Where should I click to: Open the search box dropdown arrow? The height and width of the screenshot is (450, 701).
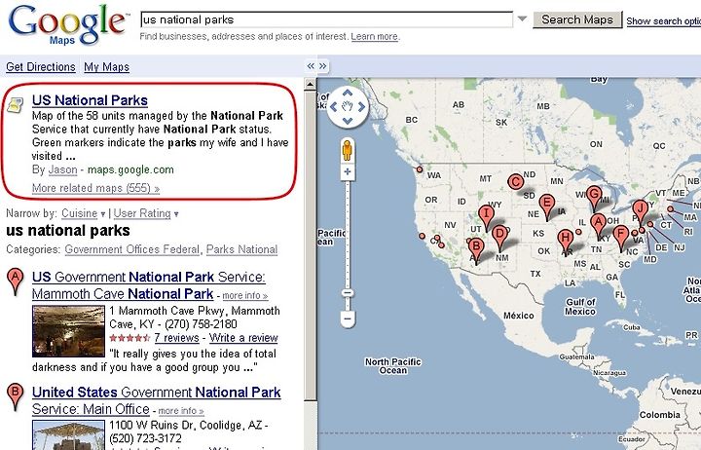click(522, 19)
